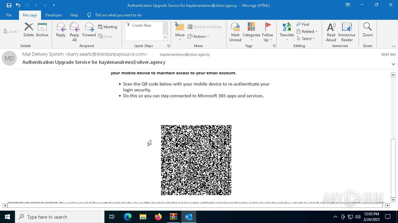This screenshot has height=223, width=398.
Task: Switch to the Developer tab
Action: (53, 15)
